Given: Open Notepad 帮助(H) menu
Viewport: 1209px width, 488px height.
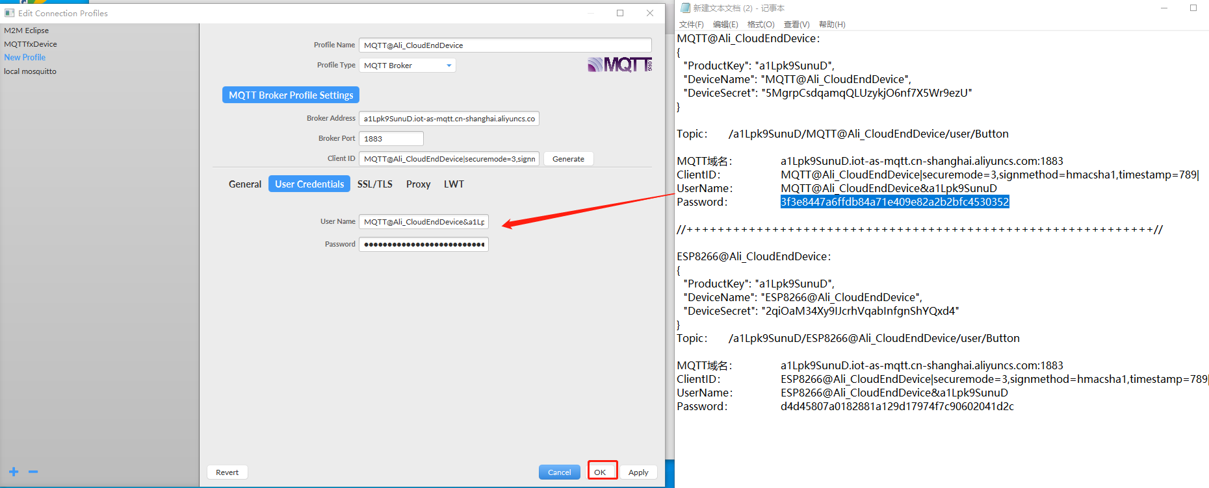Looking at the screenshot, I should [832, 25].
